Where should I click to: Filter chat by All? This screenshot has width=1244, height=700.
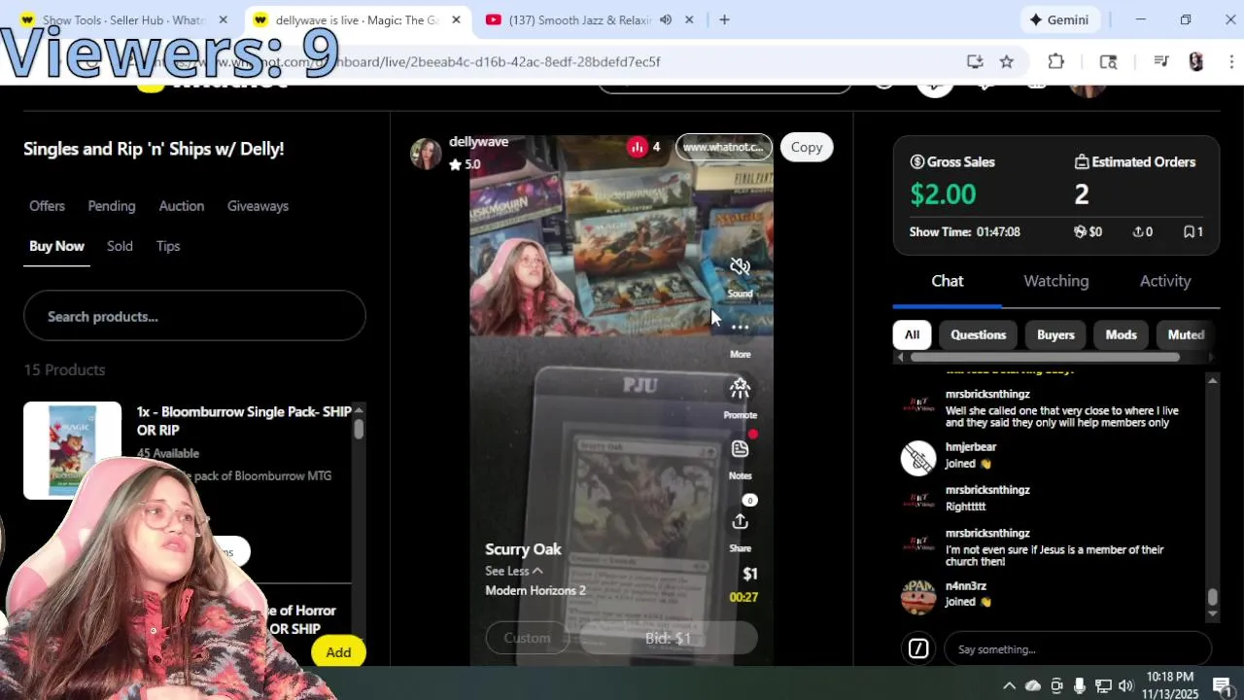pos(912,334)
